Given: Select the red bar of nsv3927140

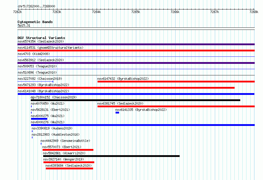Looking at the screenshot, I should point(69,162).
